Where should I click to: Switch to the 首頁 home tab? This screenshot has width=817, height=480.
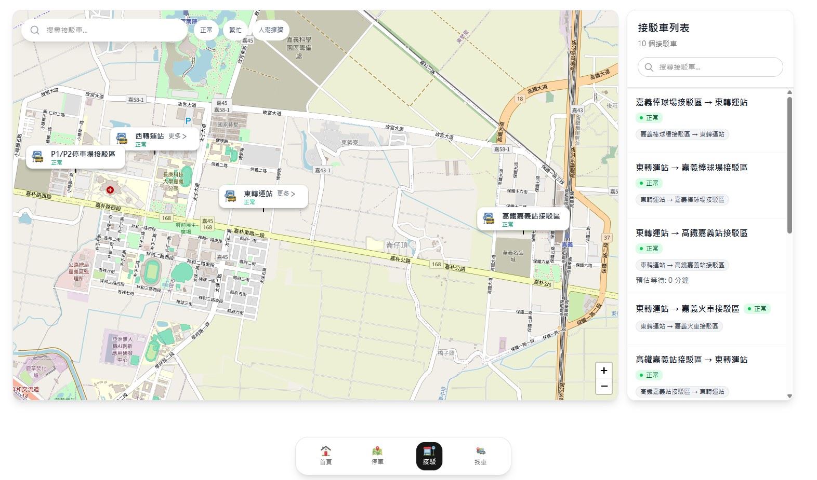(x=325, y=456)
